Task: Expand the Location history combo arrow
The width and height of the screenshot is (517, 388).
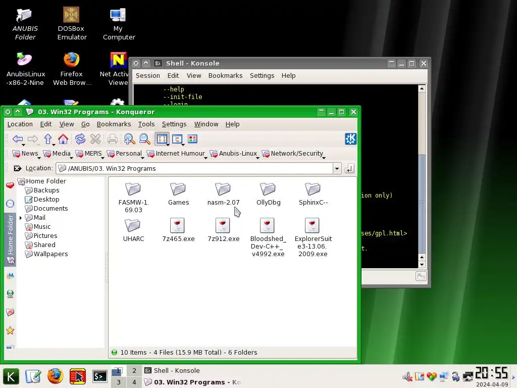Action: [337, 169]
